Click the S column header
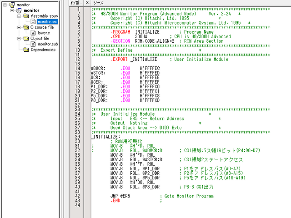This screenshot has width=291, height=218. [x=88, y=3]
